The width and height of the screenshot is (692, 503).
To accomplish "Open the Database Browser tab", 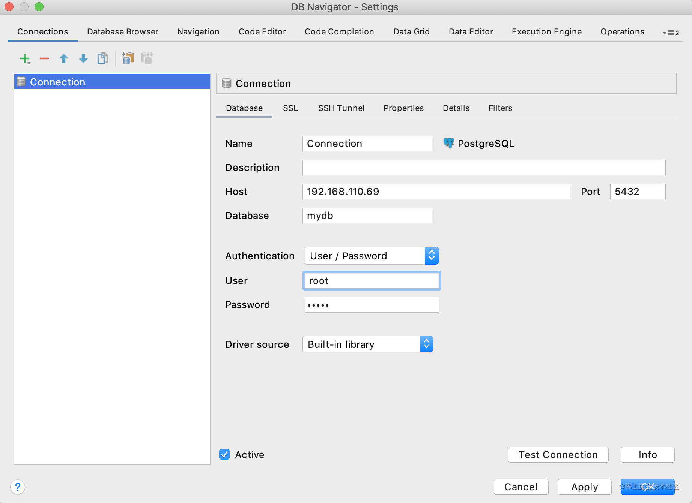I will click(x=123, y=31).
